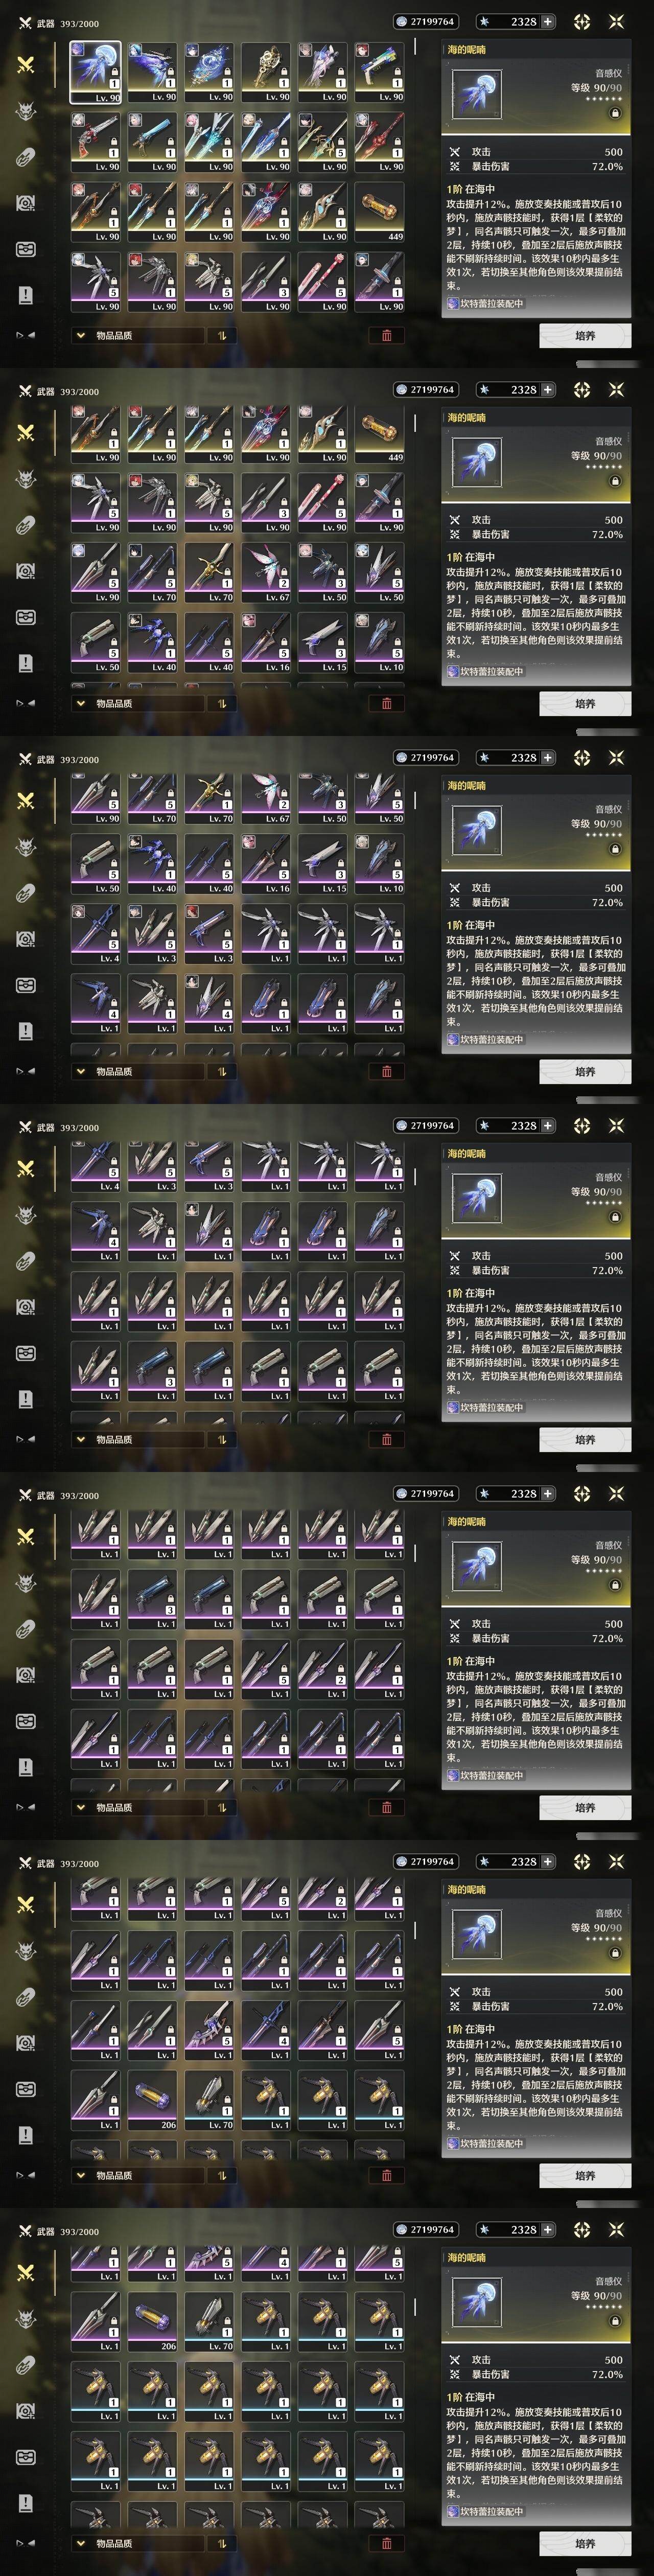
Task: Select the highlighted jellyfish Lv. 90 weapon thumbnail
Action: pos(96,72)
